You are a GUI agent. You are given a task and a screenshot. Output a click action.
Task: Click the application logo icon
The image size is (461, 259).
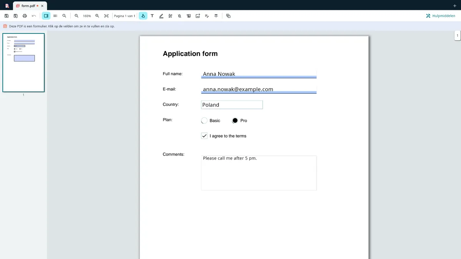pos(7,6)
